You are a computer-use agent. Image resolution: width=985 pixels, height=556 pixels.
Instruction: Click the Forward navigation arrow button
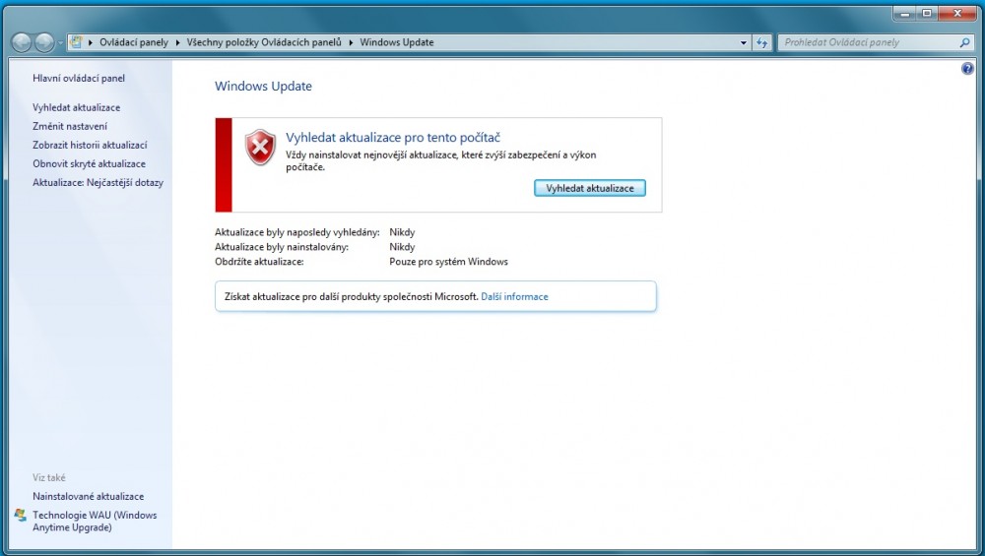pyautogui.click(x=44, y=42)
